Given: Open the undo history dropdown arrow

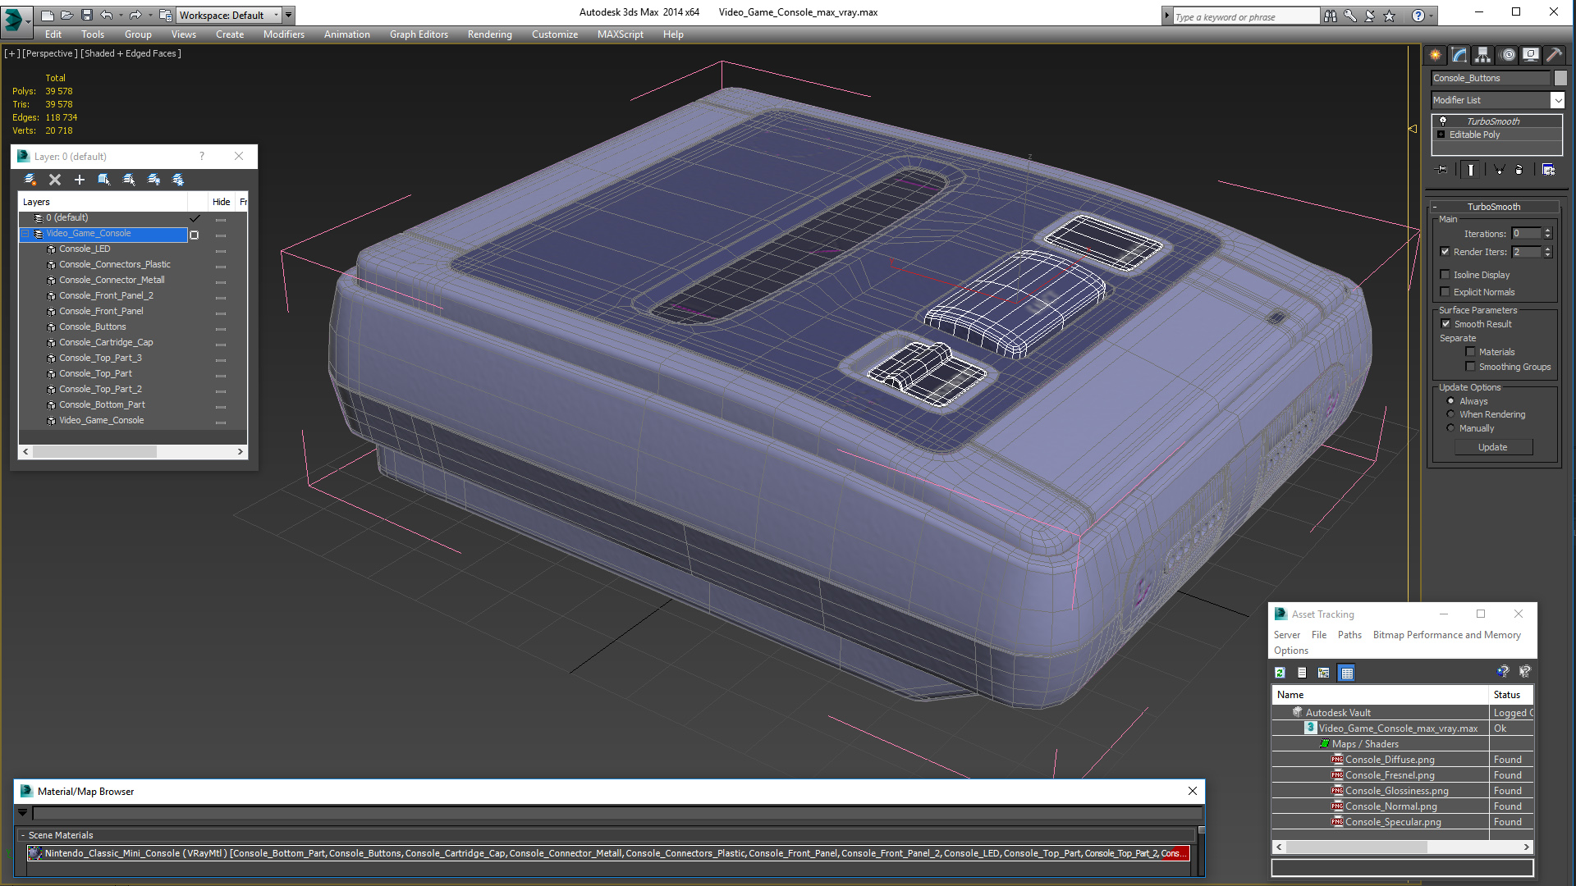Looking at the screenshot, I should (121, 15).
